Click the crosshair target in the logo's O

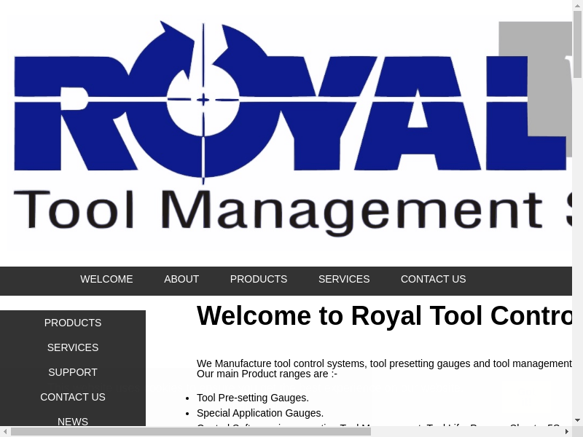pyautogui.click(x=202, y=99)
